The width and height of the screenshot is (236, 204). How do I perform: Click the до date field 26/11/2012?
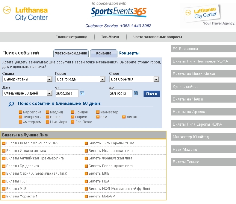[x=121, y=94]
